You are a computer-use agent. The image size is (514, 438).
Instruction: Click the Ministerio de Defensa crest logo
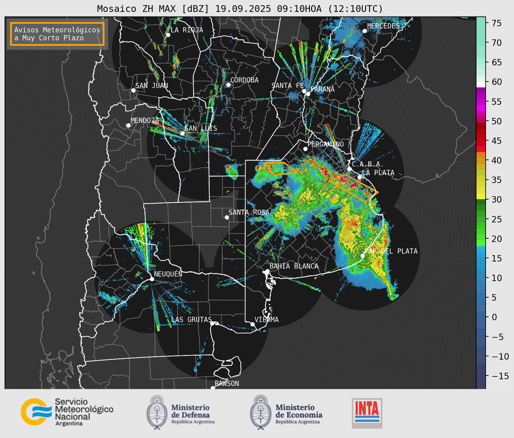click(x=157, y=412)
